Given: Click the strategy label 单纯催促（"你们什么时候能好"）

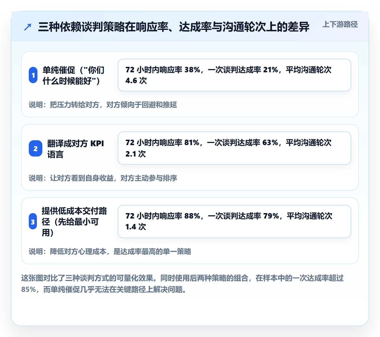Looking at the screenshot, I should [x=74, y=75].
